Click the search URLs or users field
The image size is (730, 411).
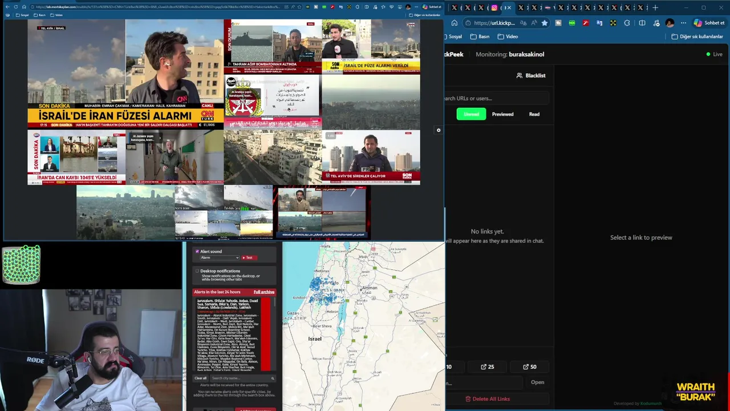[496, 98]
